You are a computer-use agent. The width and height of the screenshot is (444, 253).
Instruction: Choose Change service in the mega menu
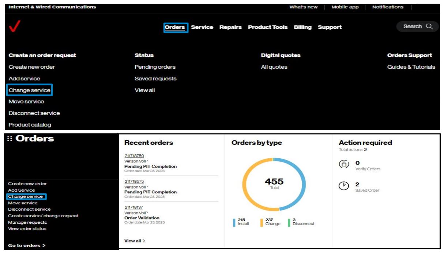pos(30,90)
